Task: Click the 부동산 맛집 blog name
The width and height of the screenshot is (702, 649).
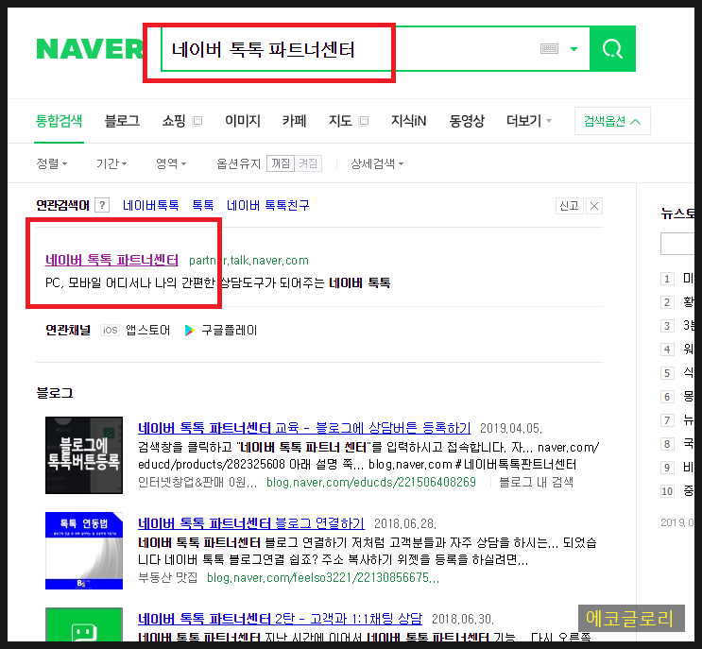Action: coord(167,578)
